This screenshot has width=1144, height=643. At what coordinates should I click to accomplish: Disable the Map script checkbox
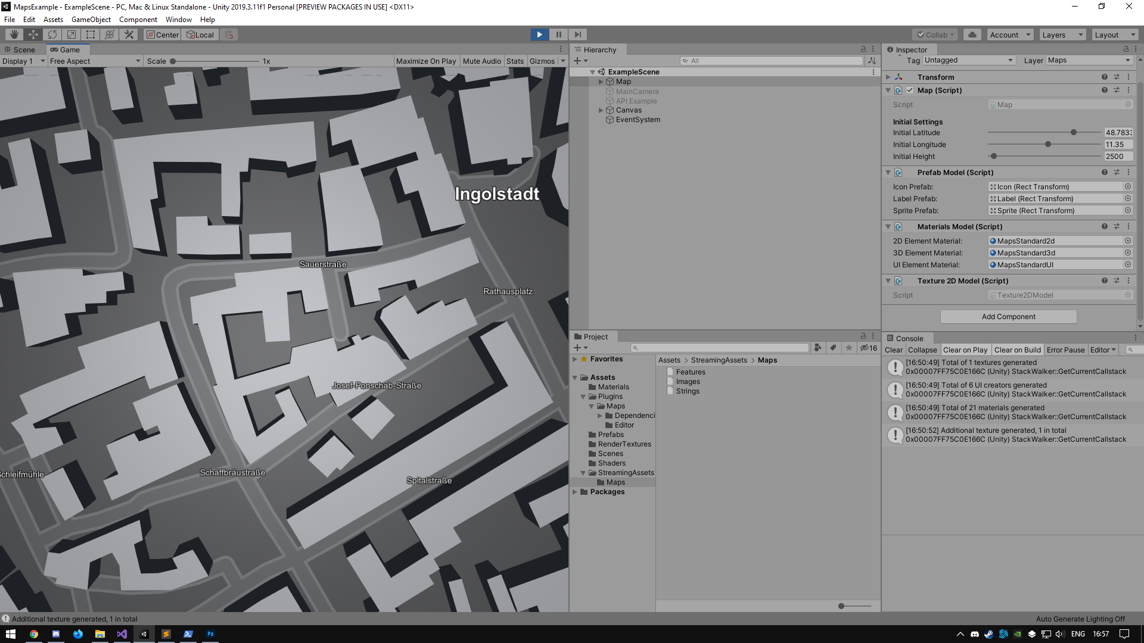[910, 90]
